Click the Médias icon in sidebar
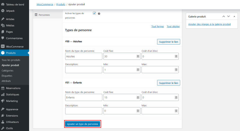This screenshot has height=131, width=240. 3,25
